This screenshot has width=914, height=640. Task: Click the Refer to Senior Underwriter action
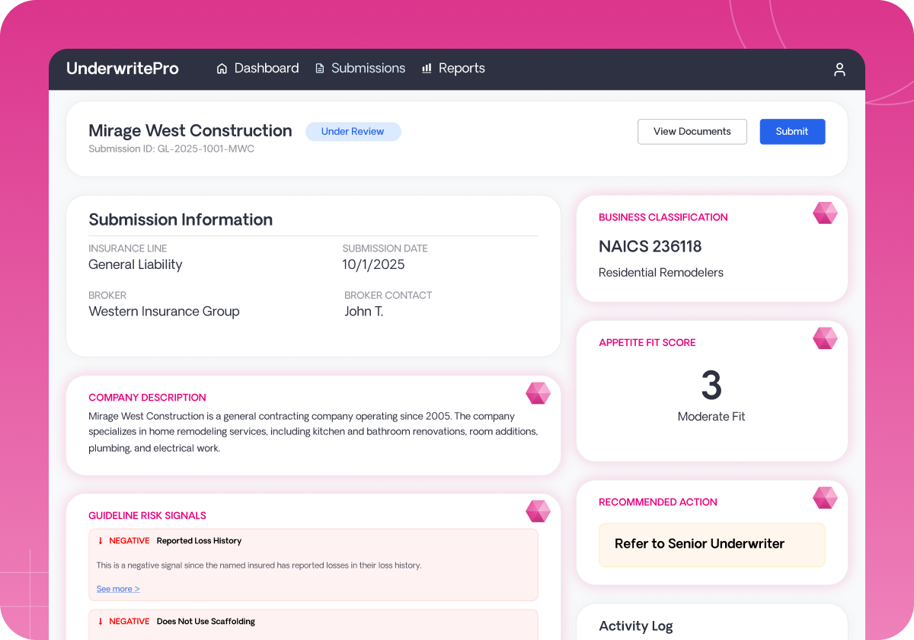click(711, 544)
